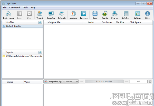Viewport: 154px width, 106px height.
Task: Open the Actions toolbar item
Action: pos(73,15)
